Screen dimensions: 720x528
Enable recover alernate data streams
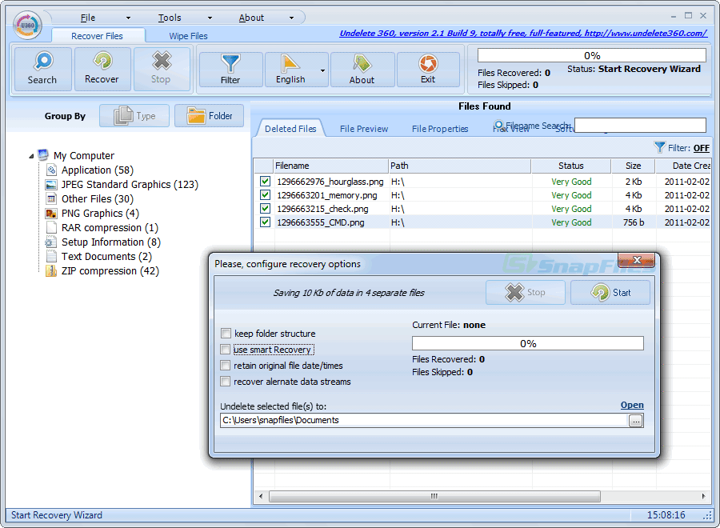225,382
